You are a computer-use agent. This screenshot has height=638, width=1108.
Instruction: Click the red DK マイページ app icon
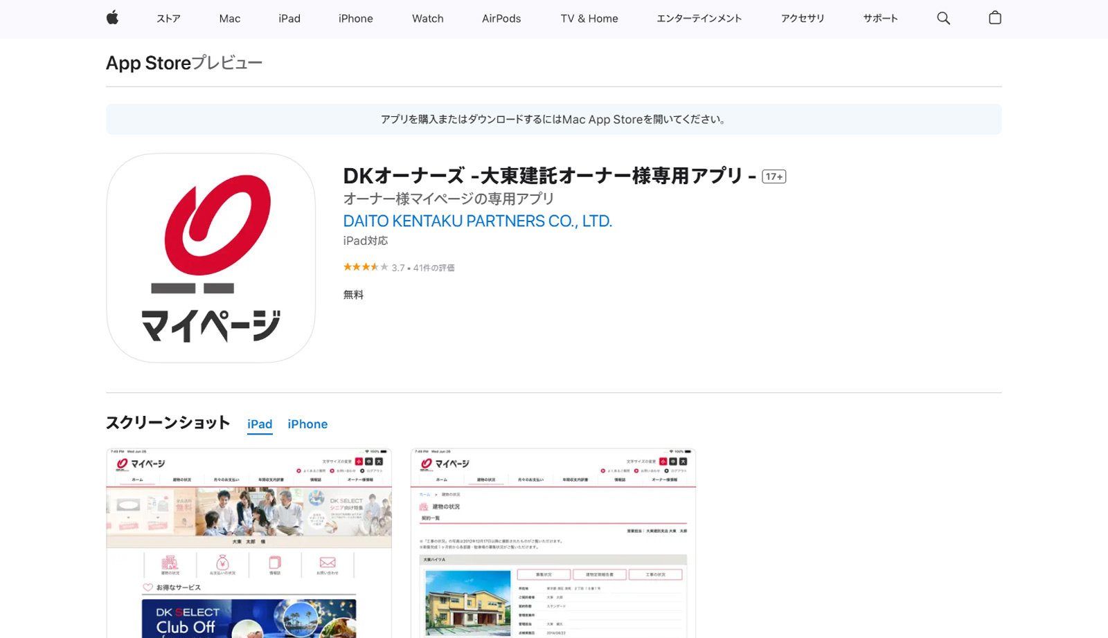click(211, 258)
